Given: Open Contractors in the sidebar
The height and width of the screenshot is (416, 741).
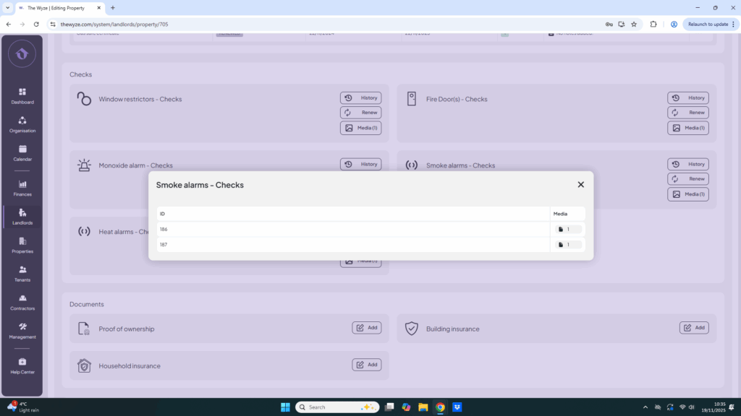Looking at the screenshot, I should [22, 302].
